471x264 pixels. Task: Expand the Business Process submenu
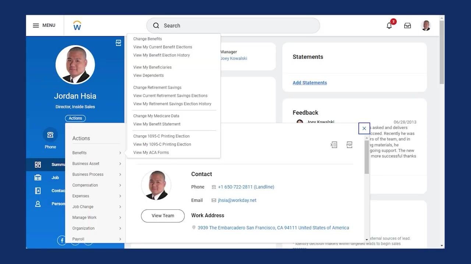click(97, 175)
